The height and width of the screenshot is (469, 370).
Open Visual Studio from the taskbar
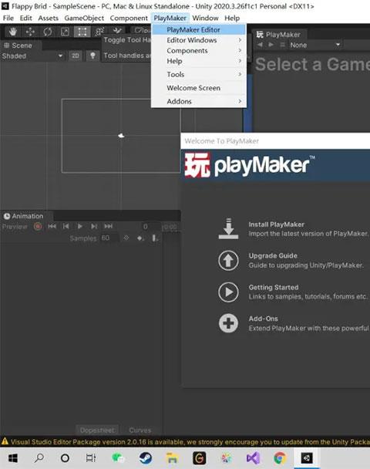click(253, 458)
